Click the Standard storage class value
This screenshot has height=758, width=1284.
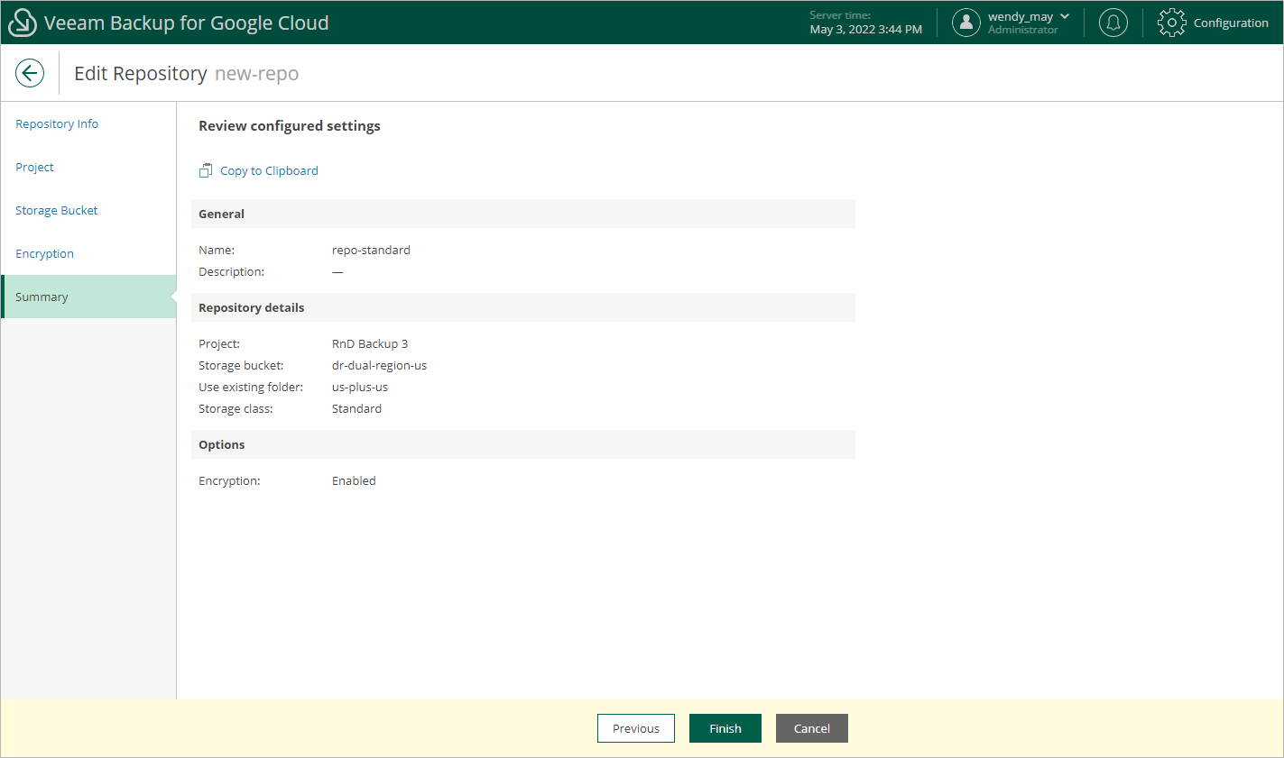[x=356, y=408]
